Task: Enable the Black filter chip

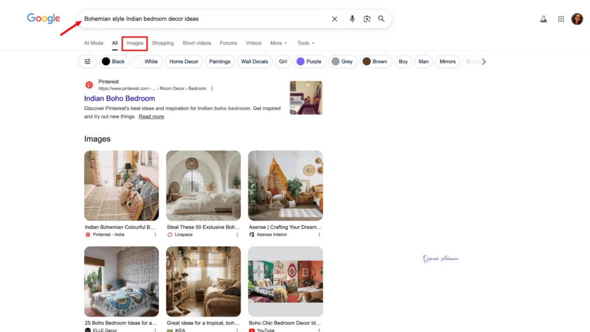Action: coord(114,61)
